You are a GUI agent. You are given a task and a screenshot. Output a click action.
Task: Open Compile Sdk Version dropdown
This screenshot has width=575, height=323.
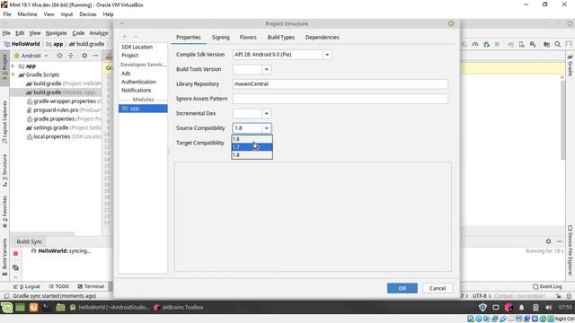(x=327, y=55)
